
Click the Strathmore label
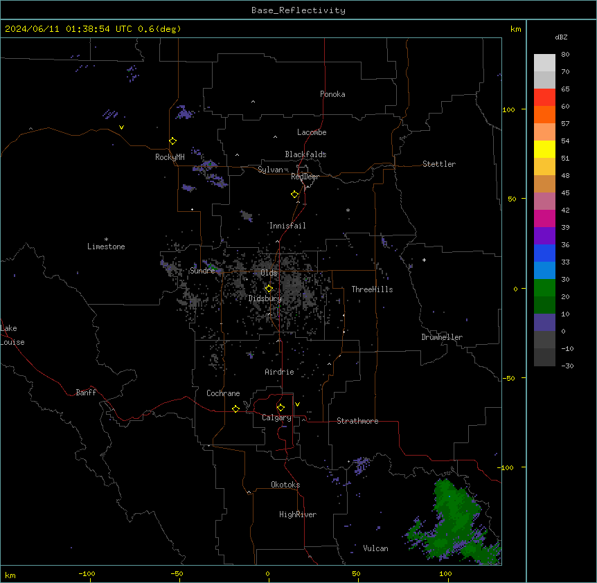pos(357,421)
